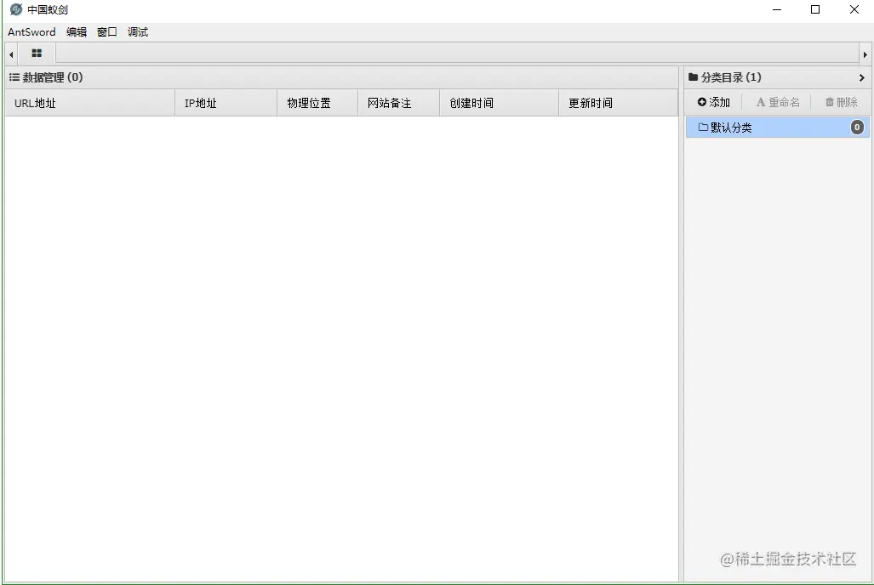Open the AntSword menu
874x585 pixels.
point(31,31)
